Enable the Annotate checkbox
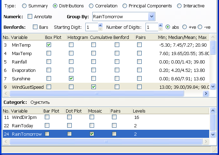 click(x=30, y=16)
